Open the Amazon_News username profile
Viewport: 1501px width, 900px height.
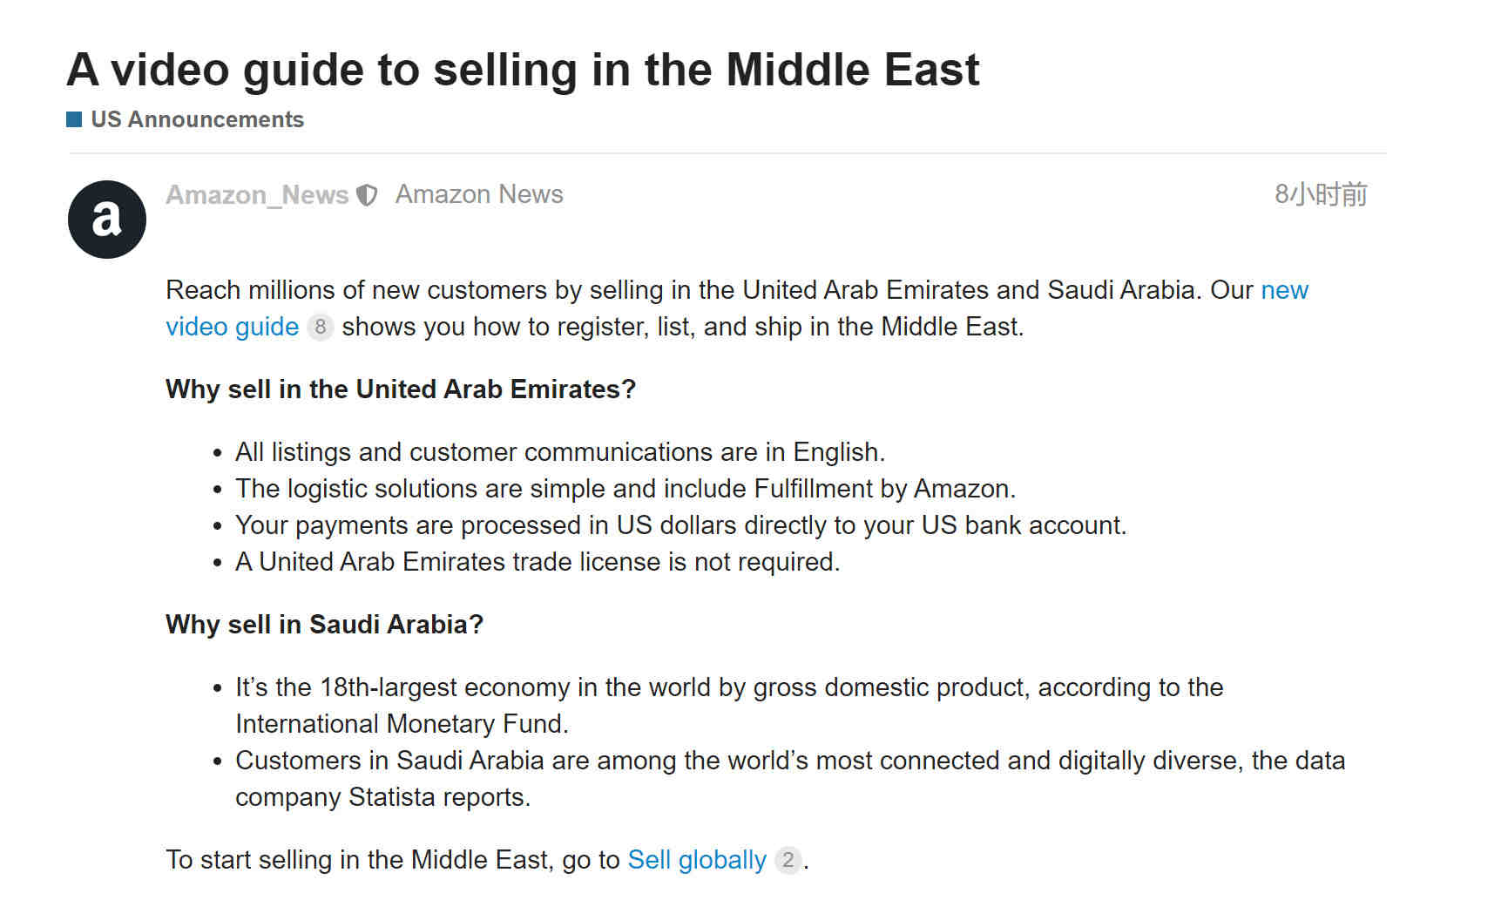[x=257, y=194]
